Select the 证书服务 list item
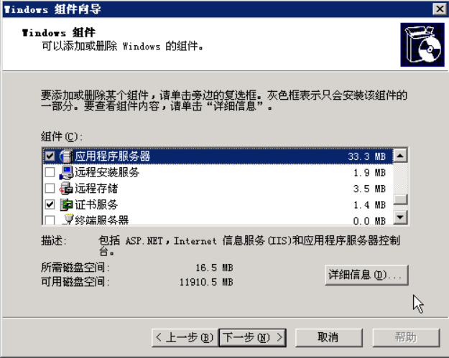The image size is (449, 358). [x=218, y=204]
